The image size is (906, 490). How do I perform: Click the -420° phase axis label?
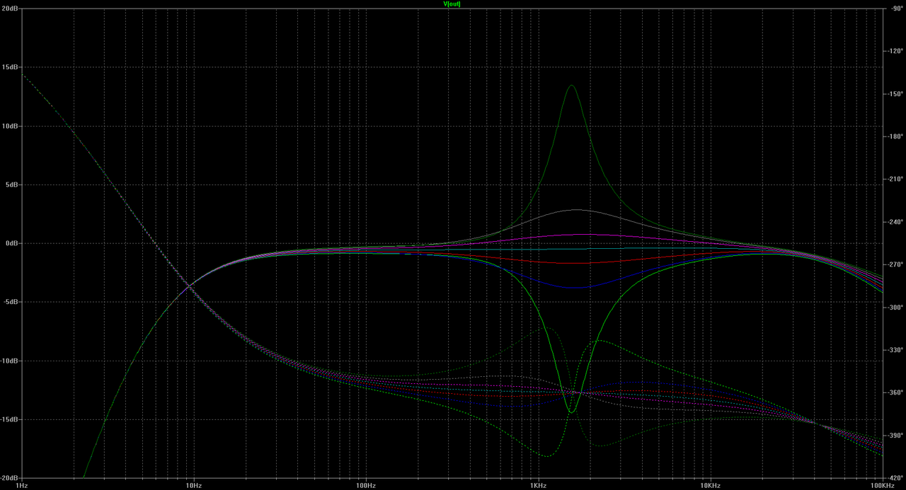pyautogui.click(x=897, y=478)
